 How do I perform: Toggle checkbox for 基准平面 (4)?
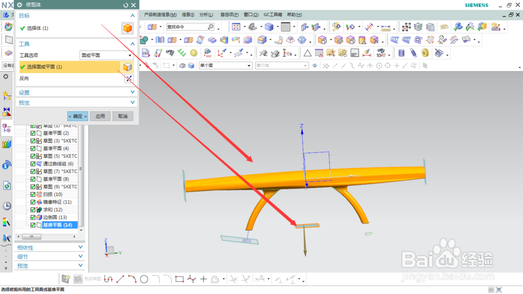pos(32,149)
